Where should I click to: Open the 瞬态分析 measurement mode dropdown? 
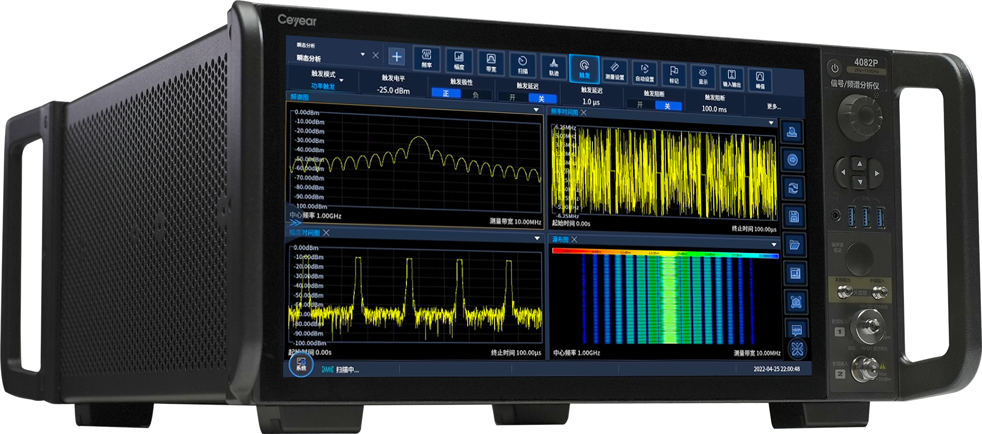[x=362, y=54]
